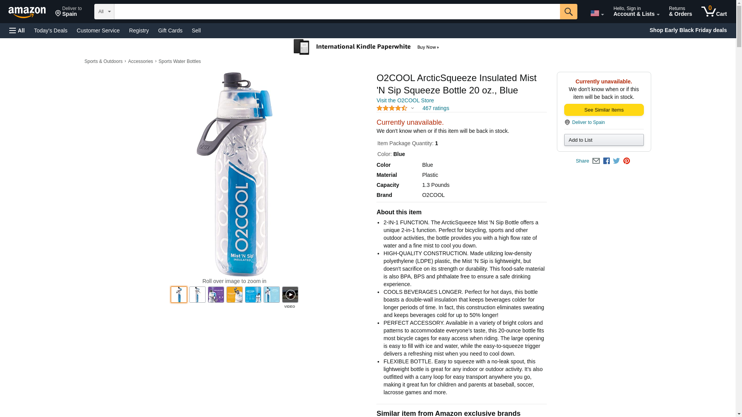This screenshot has height=417, width=742.
Task: Share on Pinterest icon
Action: pyautogui.click(x=626, y=161)
